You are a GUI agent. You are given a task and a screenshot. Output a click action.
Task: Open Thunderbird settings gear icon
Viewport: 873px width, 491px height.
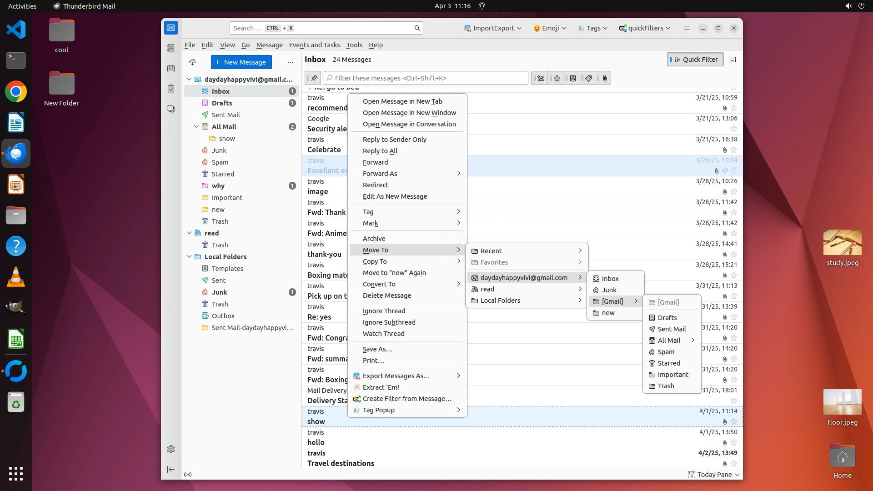click(171, 449)
